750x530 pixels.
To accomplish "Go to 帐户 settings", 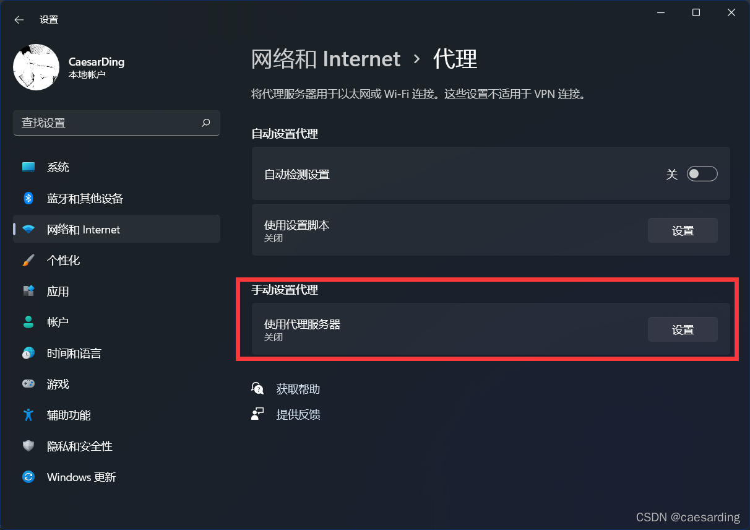I will coord(116,322).
